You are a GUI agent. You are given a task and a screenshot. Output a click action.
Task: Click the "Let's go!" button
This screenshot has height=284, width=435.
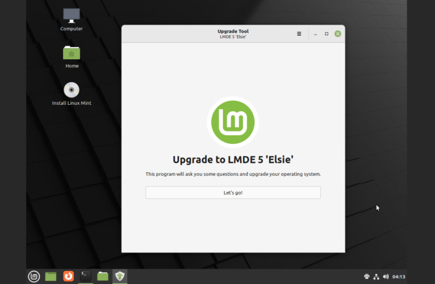click(233, 193)
